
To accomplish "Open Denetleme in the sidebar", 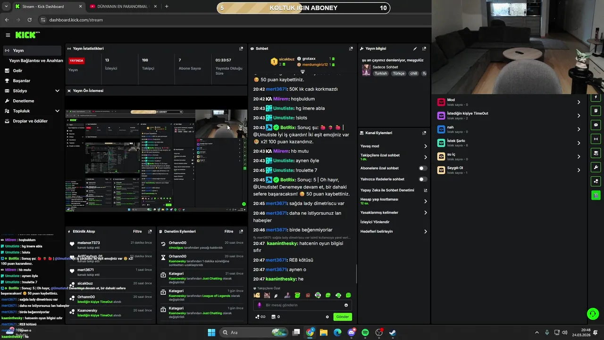I will pyautogui.click(x=32, y=101).
